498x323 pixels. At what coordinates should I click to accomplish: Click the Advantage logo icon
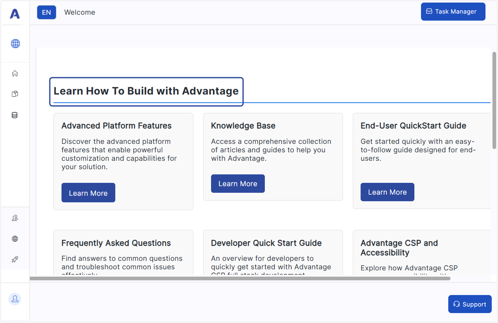pos(15,14)
